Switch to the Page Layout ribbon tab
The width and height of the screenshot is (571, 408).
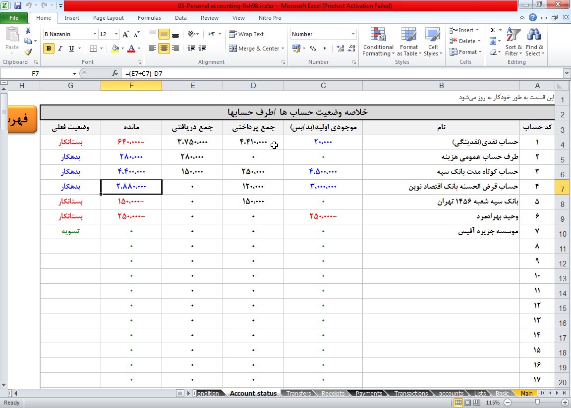point(108,18)
